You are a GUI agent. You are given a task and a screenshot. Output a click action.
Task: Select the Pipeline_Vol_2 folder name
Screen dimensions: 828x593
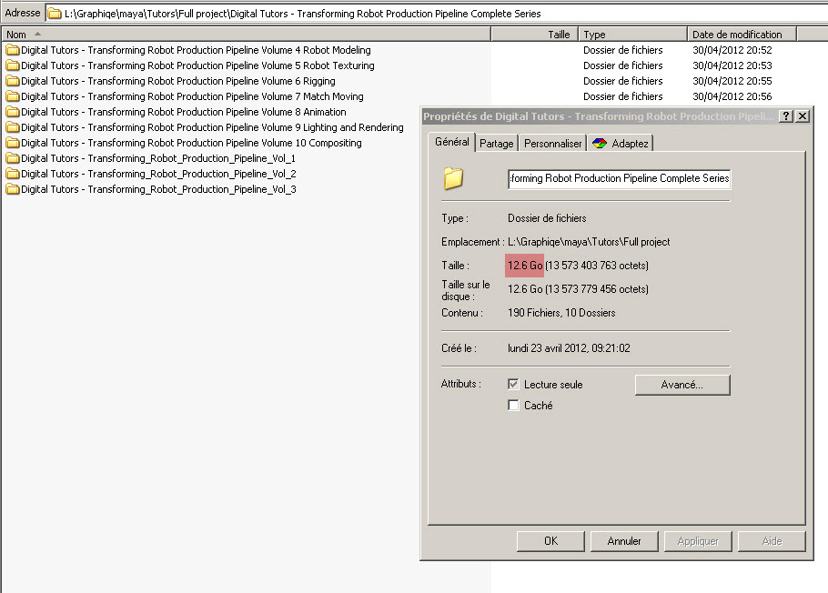coord(158,174)
